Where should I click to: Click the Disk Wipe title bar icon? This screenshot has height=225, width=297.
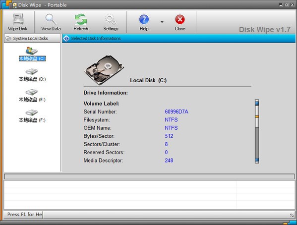[14, 5]
